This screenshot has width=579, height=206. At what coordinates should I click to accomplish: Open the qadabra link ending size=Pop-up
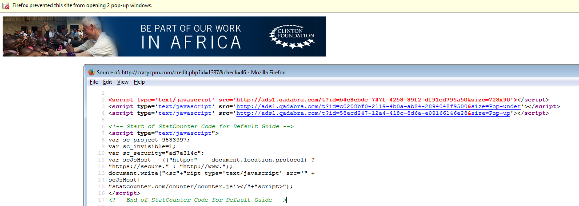click(373, 113)
